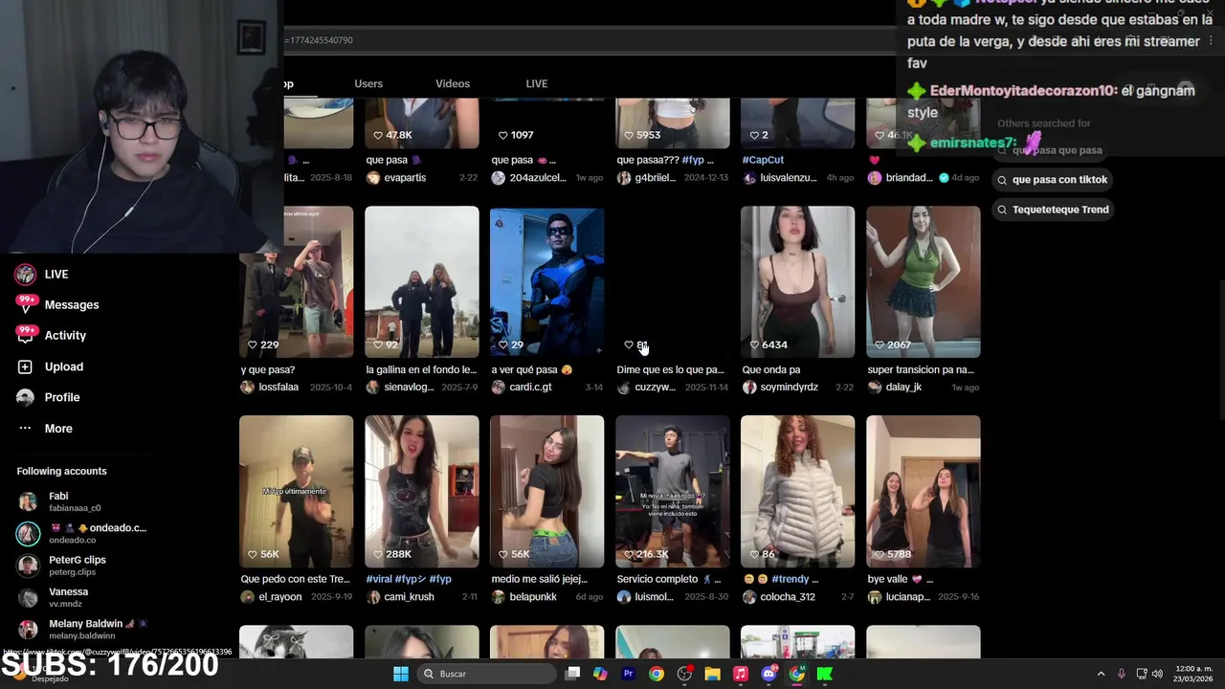
Task: Open the music app from the taskbar
Action: click(x=741, y=674)
